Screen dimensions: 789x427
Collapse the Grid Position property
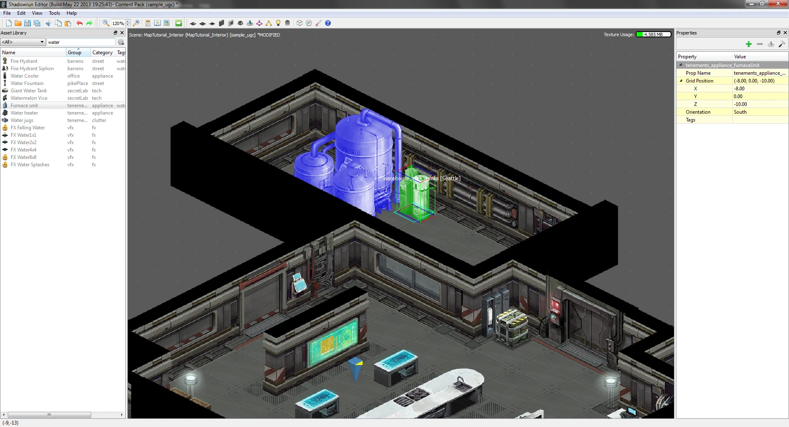pyautogui.click(x=681, y=81)
